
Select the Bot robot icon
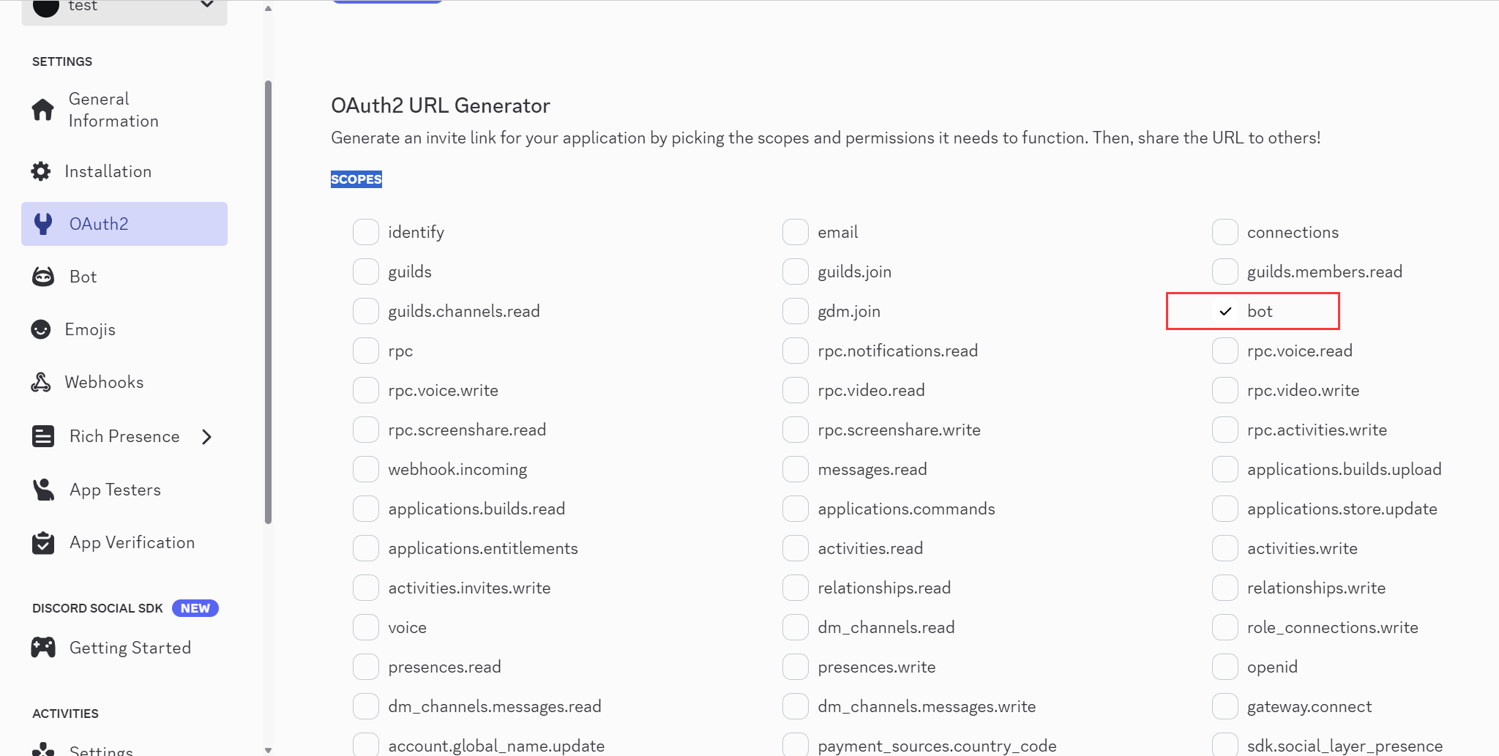(43, 277)
